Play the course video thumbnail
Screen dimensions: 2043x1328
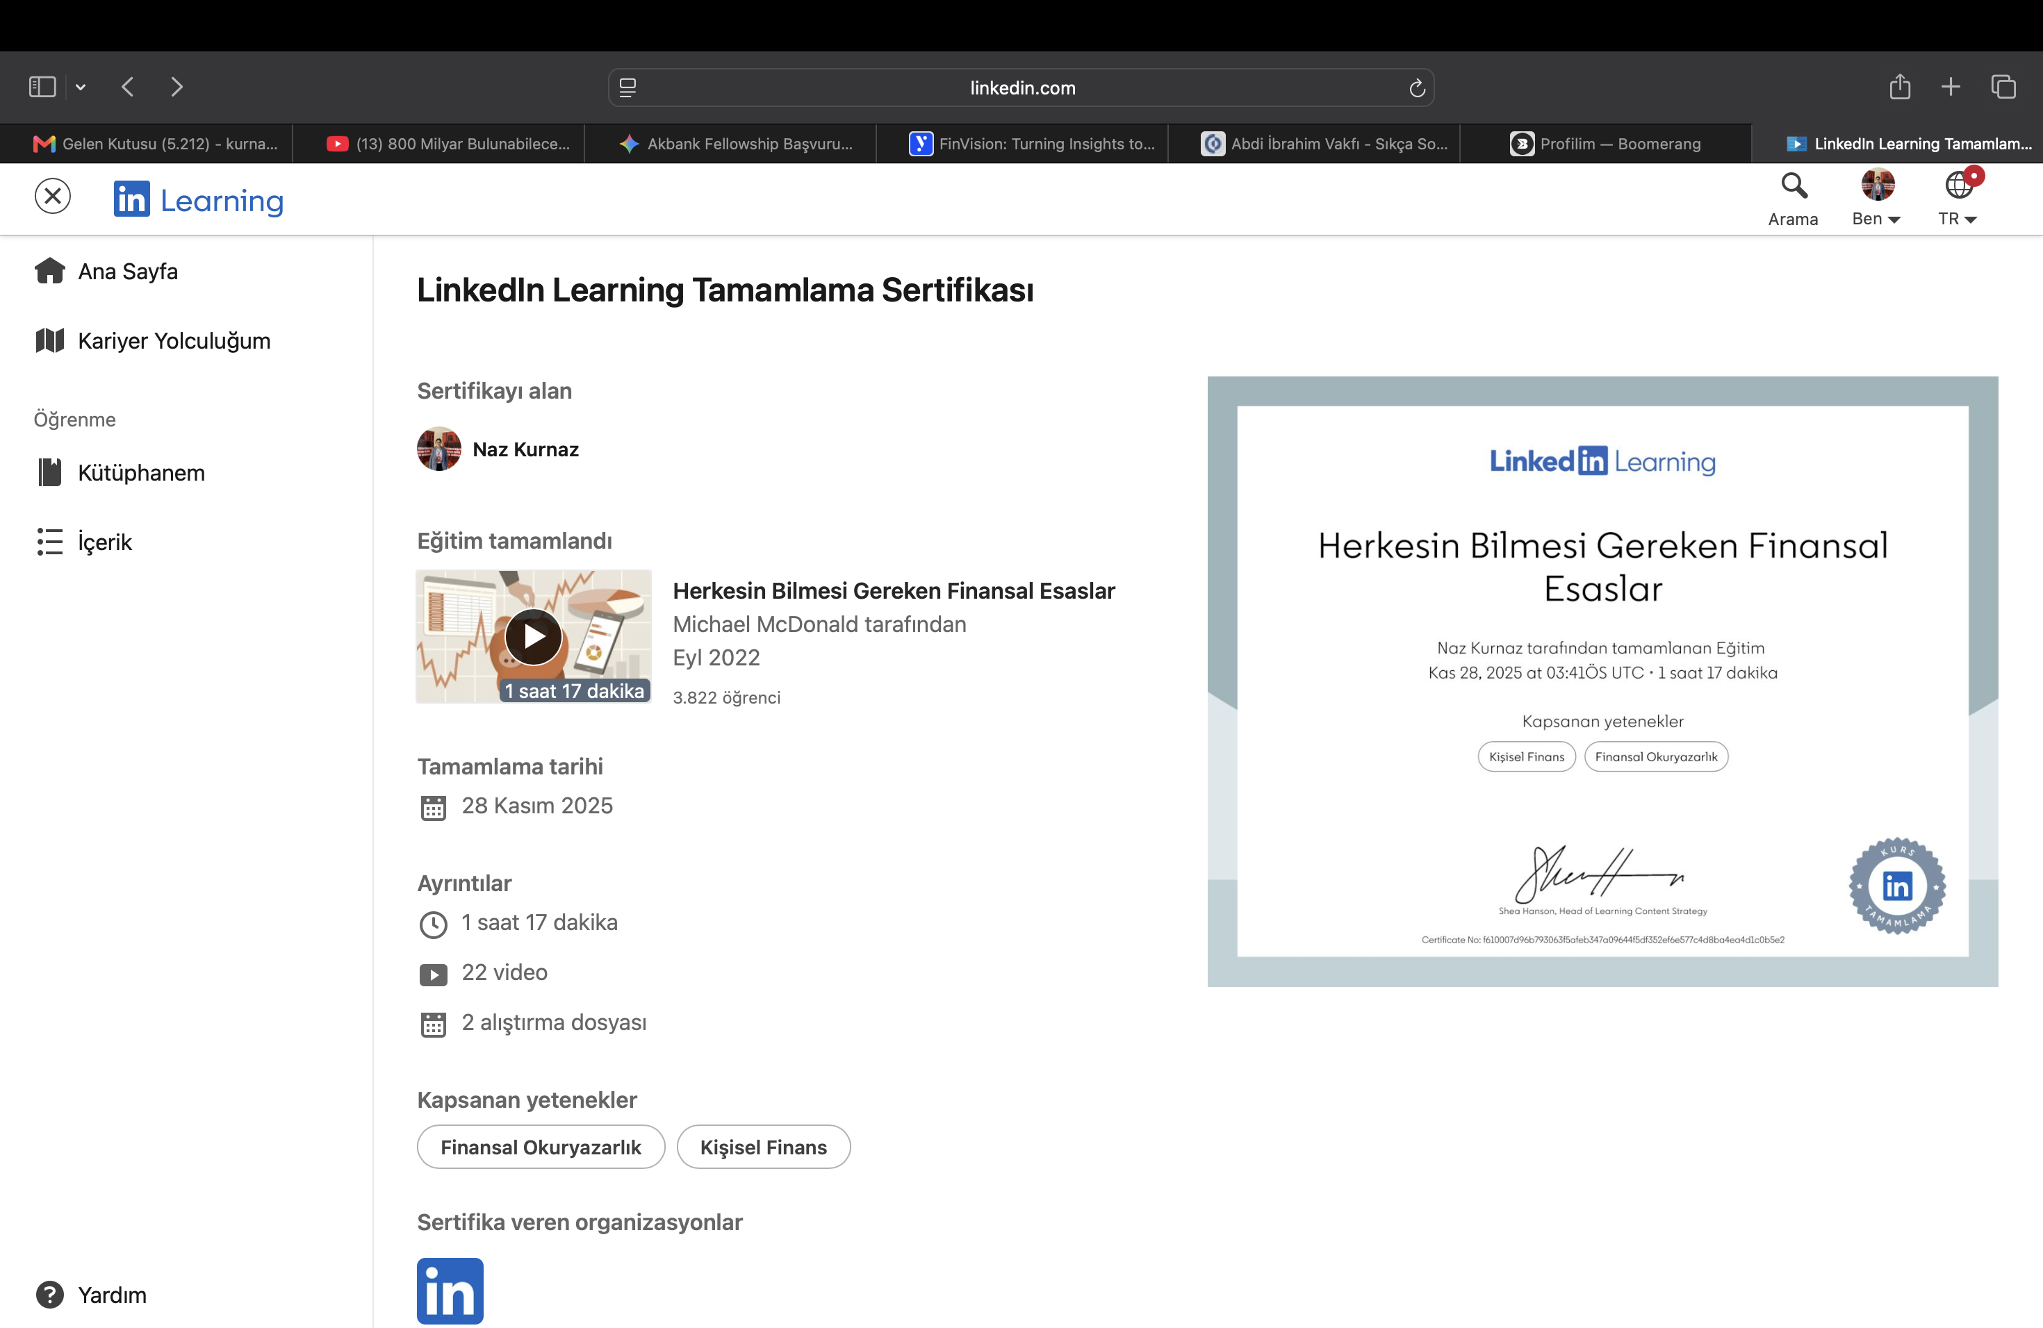click(x=533, y=636)
